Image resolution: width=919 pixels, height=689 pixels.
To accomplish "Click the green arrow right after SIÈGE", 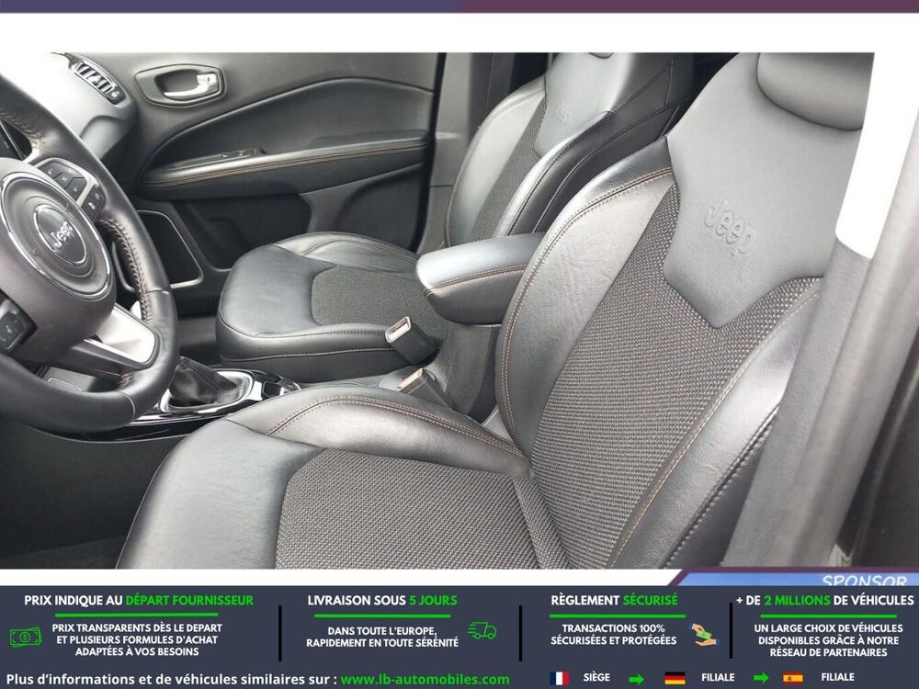I will coord(636,679).
